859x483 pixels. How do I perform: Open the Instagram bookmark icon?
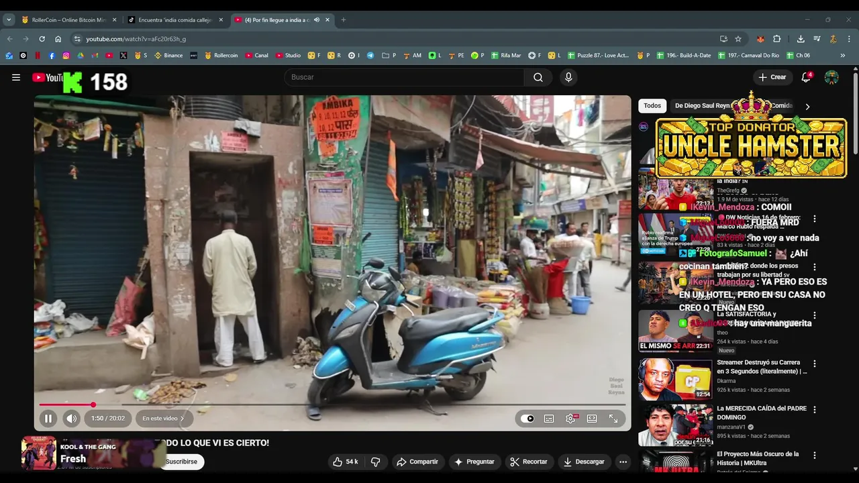(66, 56)
